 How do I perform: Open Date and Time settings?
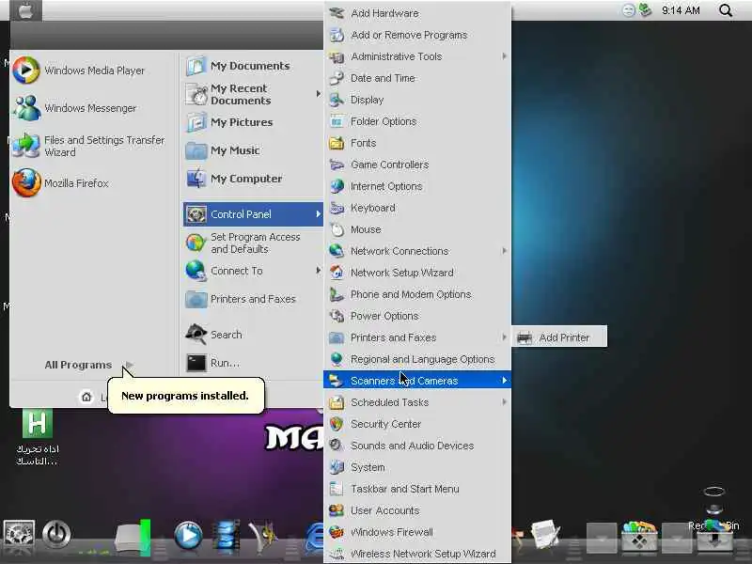coord(417,78)
